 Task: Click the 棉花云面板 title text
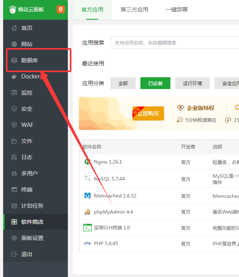tap(31, 9)
